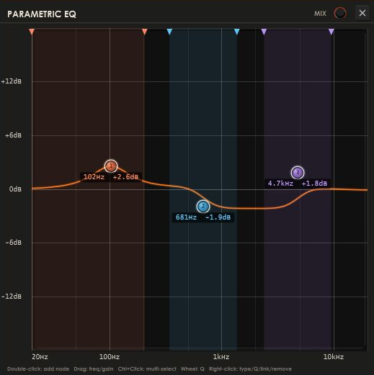Click the 681Hz -1.9dB node label
The width and height of the screenshot is (374, 375).
pos(203,217)
